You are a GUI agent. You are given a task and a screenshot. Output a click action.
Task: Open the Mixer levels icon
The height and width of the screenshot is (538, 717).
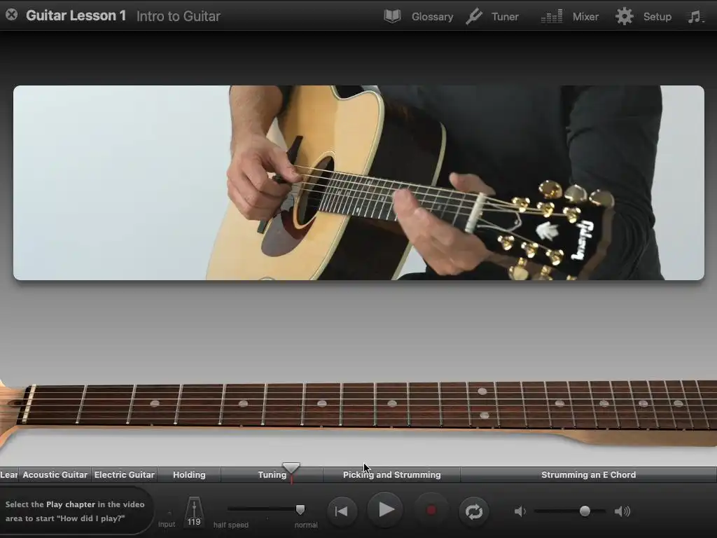tap(552, 17)
